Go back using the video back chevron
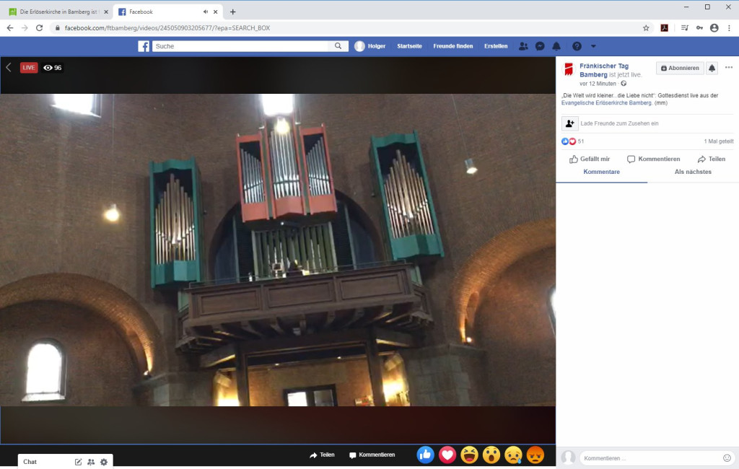This screenshot has height=469, width=739. click(x=9, y=67)
